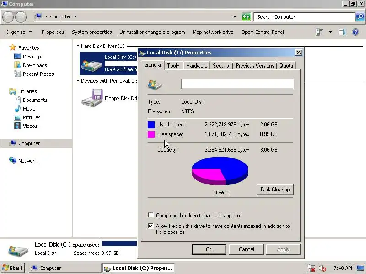Click Properties in the toolbar
The height and width of the screenshot is (274, 366).
click(x=53, y=32)
